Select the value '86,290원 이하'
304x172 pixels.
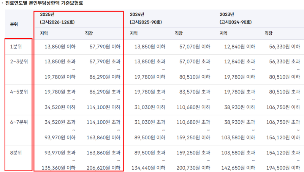click(x=105, y=77)
